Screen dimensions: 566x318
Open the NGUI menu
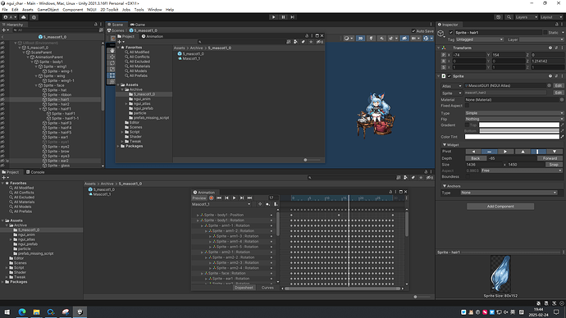[91, 10]
